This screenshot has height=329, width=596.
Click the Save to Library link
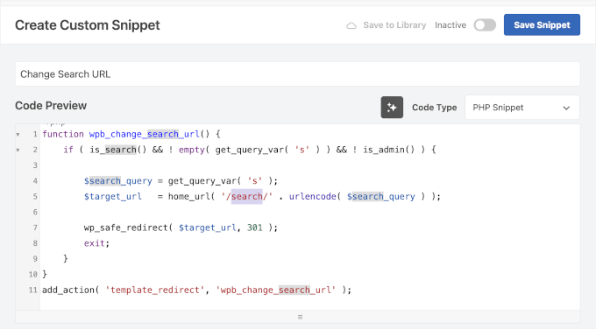click(394, 25)
